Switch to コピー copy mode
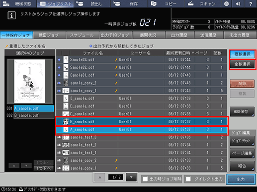The height and width of the screenshot is (192, 257). [x=166, y=3]
